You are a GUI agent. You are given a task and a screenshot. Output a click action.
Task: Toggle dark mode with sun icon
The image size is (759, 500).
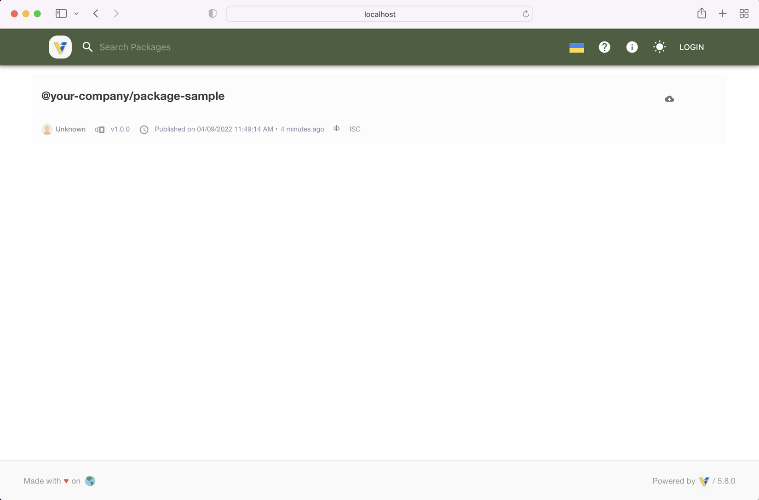coord(660,47)
